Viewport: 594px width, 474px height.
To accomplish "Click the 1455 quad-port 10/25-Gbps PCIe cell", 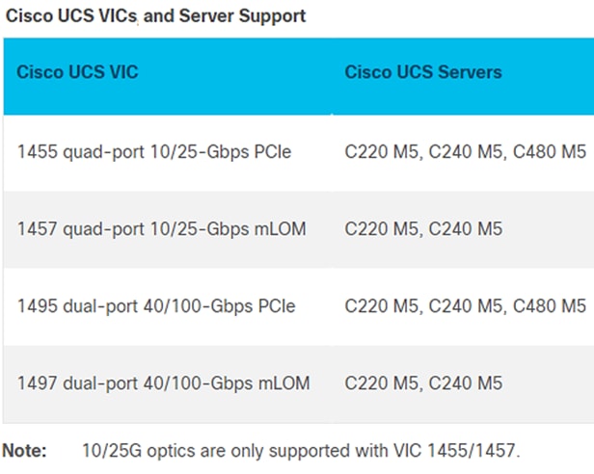I will click(x=155, y=152).
